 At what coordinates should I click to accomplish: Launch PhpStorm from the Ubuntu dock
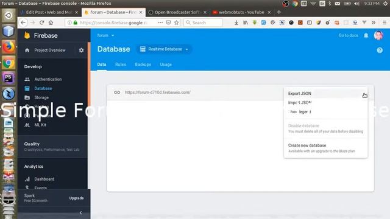coord(9,78)
